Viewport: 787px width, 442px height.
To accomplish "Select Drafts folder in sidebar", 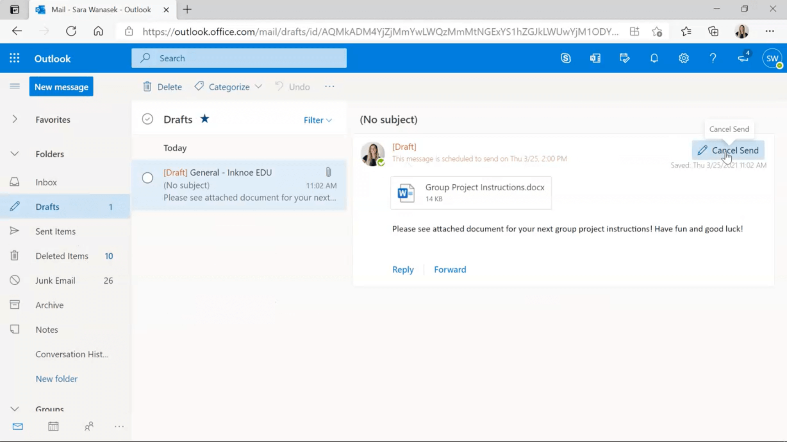I will tap(47, 206).
